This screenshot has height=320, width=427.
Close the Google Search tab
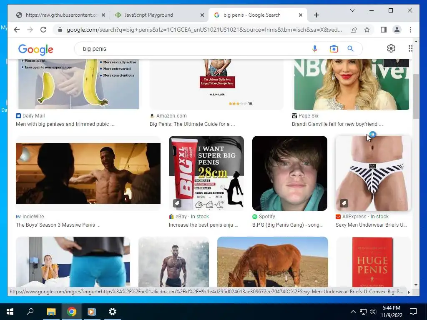[x=300, y=15]
